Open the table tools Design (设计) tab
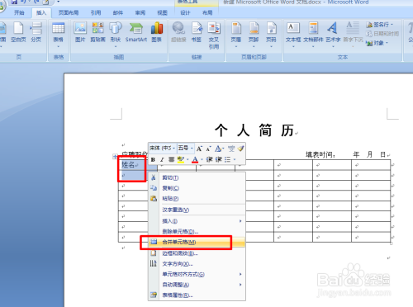 pyautogui.click(x=185, y=12)
